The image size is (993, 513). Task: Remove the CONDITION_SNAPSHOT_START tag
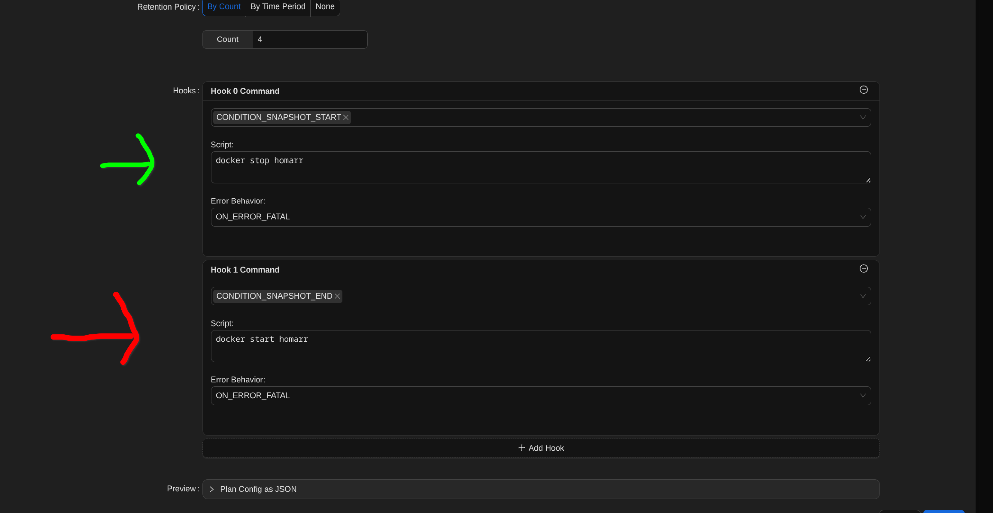point(346,117)
